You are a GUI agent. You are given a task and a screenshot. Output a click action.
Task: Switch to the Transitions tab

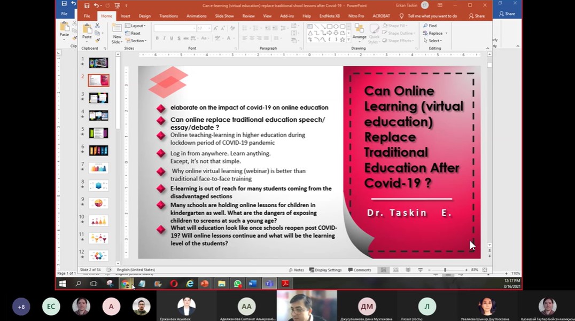[169, 16]
